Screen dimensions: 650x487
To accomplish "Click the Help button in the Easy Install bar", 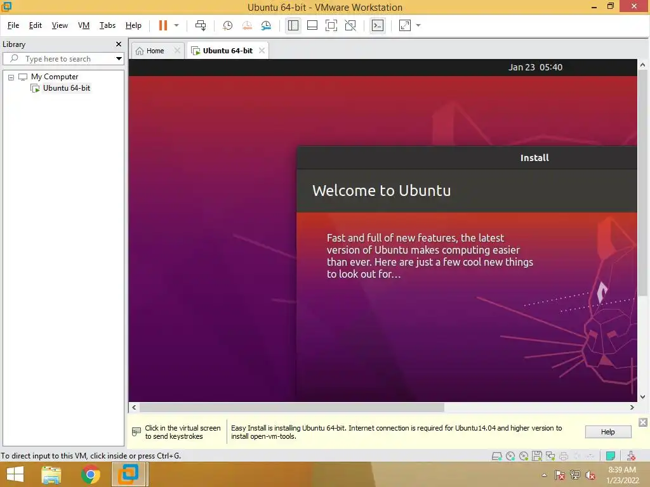I will [608, 432].
